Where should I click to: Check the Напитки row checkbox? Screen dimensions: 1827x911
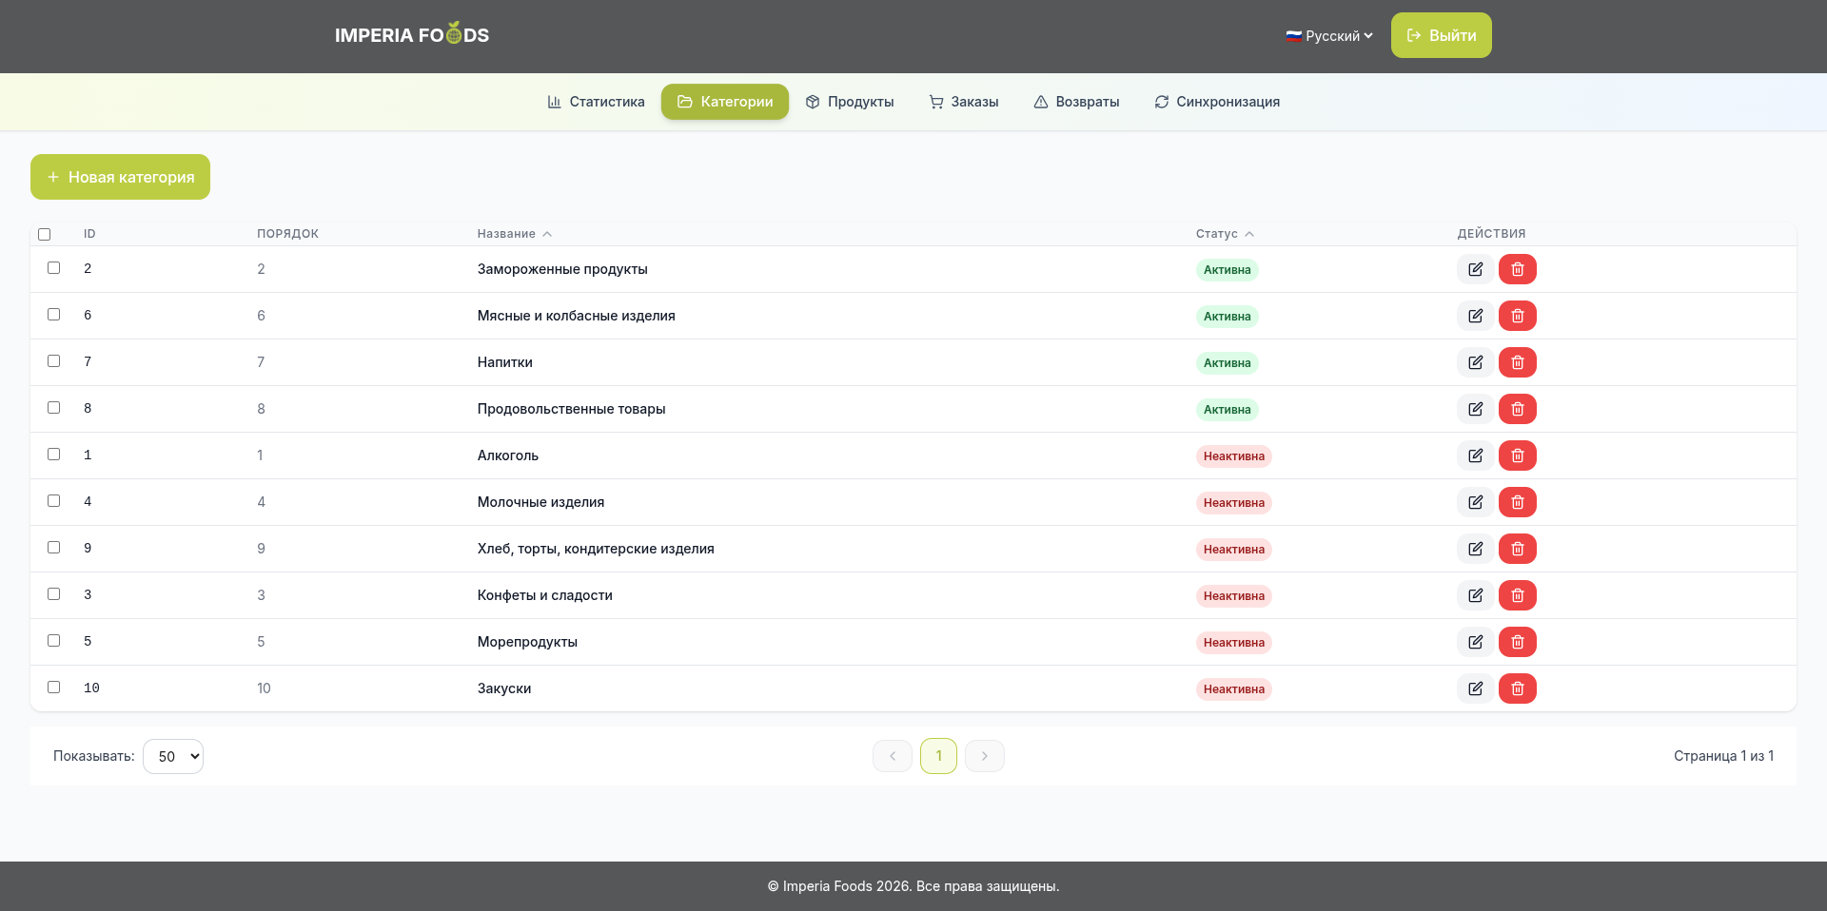pos(54,361)
